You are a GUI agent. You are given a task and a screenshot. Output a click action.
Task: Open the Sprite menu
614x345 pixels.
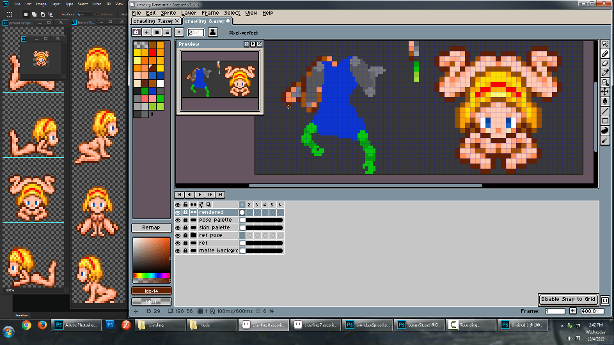coord(168,13)
